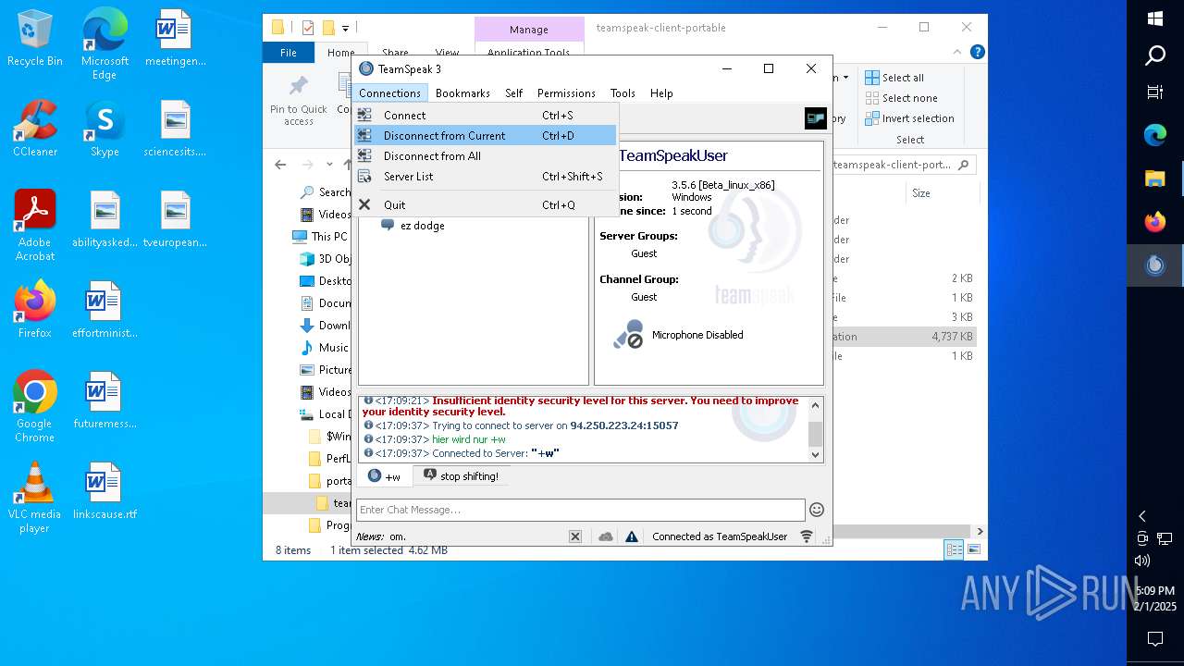Click the Connect menu entry

pyautogui.click(x=486, y=116)
